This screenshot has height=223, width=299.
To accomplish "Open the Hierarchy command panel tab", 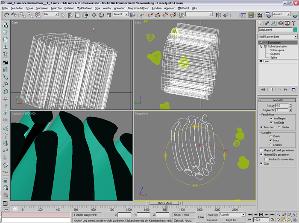I will [x=273, y=23].
